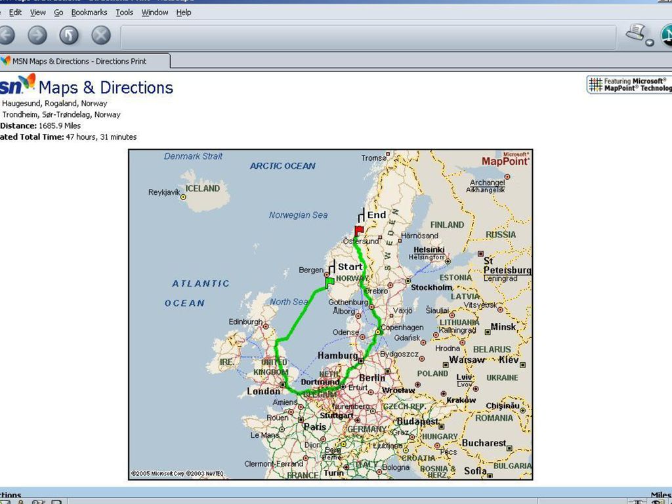The height and width of the screenshot is (504, 672).
Task: Click the "London" city label
Action: pyautogui.click(x=264, y=391)
